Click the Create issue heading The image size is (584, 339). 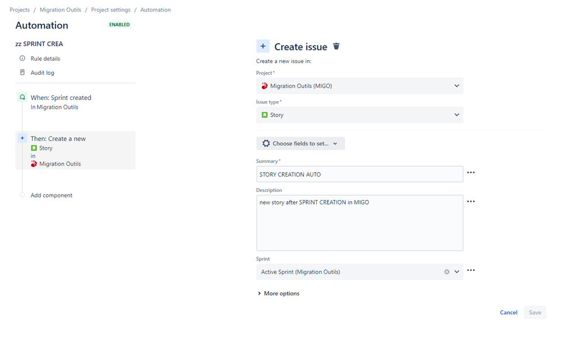click(300, 47)
